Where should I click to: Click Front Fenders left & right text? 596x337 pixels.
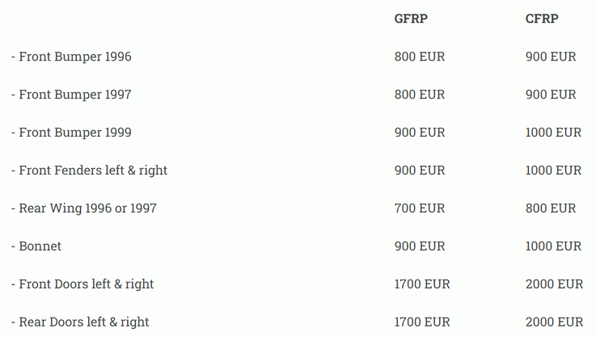89,171
